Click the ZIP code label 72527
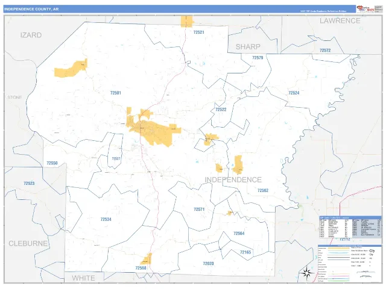 (116, 159)
